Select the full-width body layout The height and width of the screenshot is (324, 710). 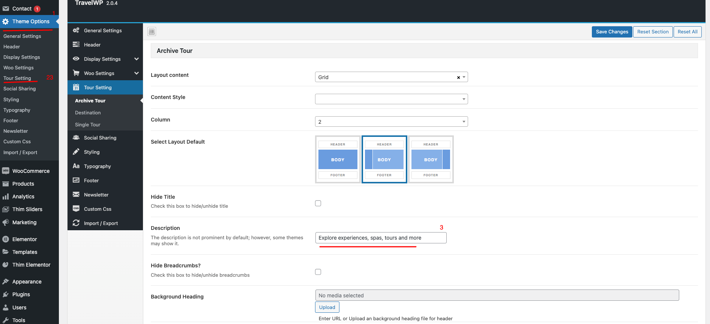point(338,159)
